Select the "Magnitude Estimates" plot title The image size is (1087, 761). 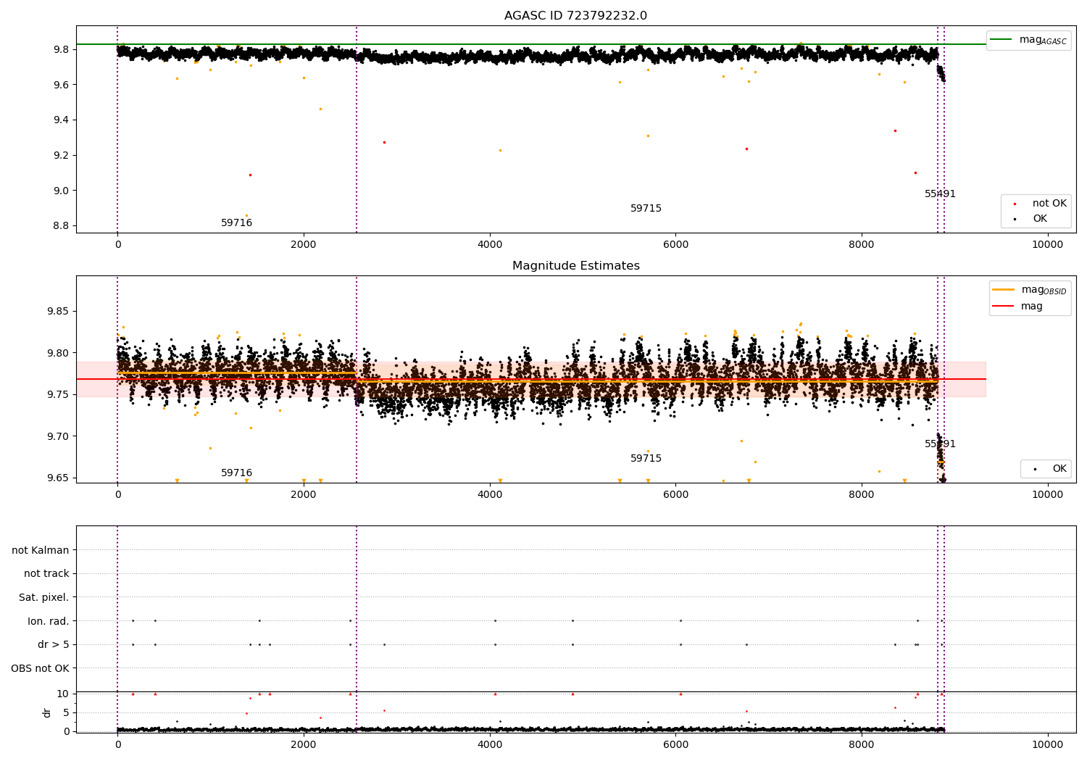pyautogui.click(x=575, y=266)
